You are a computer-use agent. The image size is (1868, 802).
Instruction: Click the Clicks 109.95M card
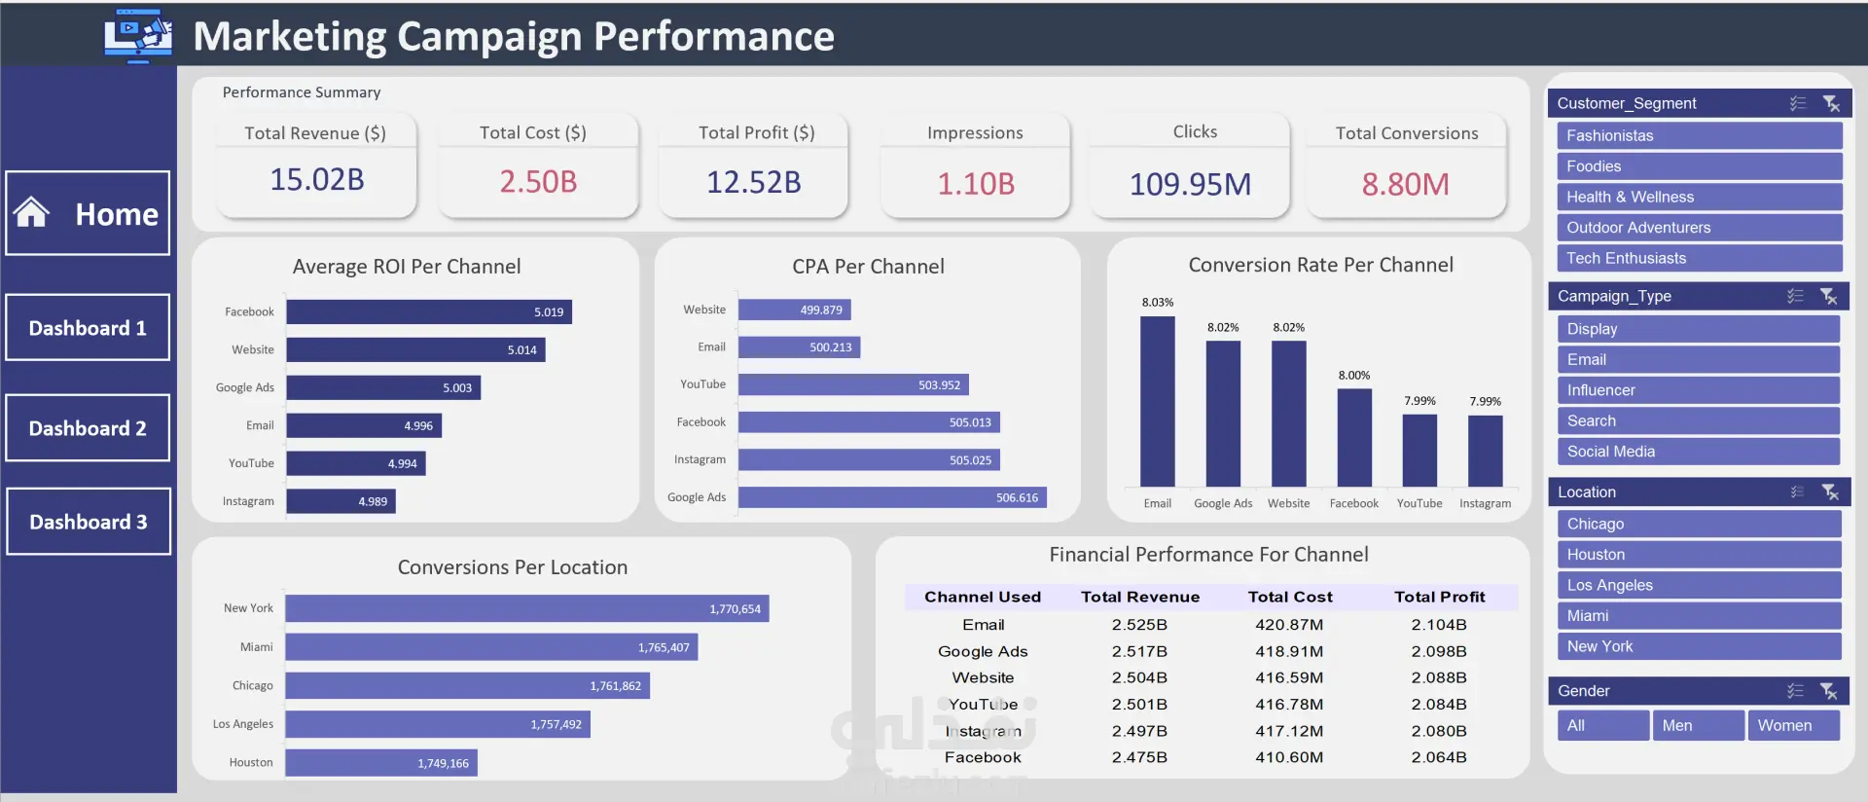click(1190, 164)
